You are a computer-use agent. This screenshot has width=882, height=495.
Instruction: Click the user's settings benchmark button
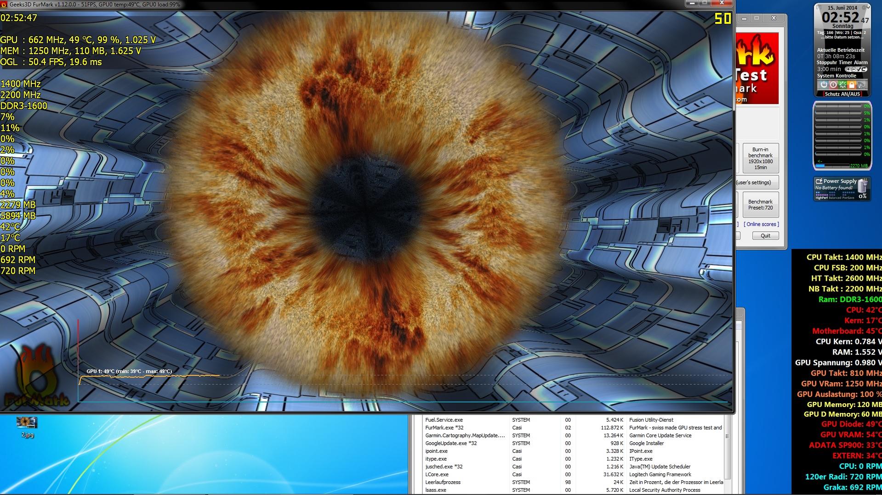pyautogui.click(x=757, y=183)
